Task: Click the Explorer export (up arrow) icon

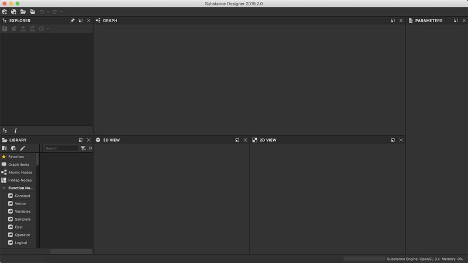Action: (x=23, y=29)
